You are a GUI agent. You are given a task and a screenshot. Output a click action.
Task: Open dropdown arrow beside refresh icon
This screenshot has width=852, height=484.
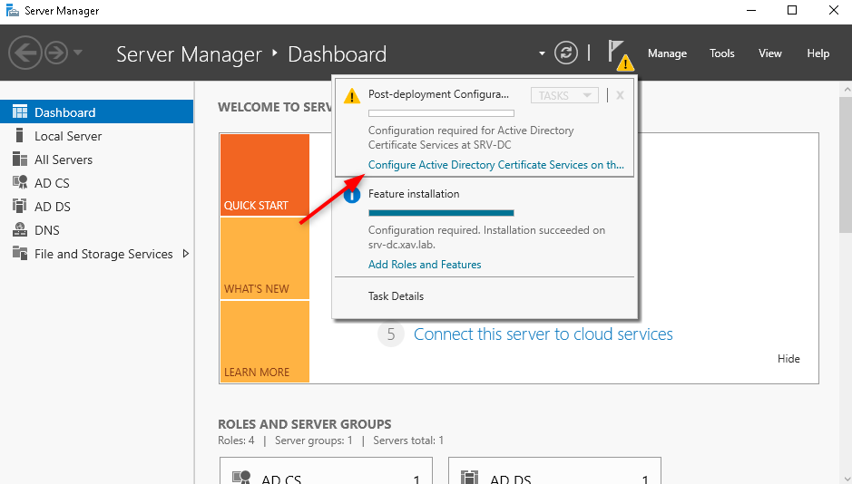[x=543, y=53]
